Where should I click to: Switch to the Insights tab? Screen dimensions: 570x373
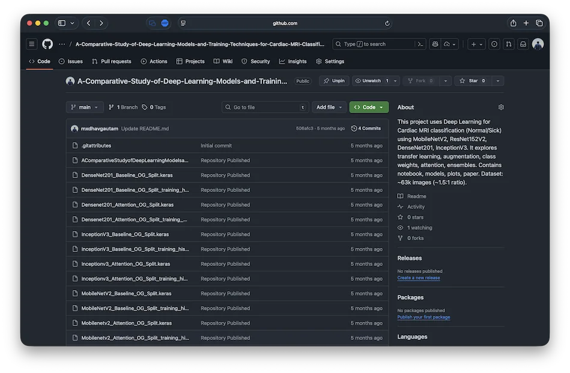coord(293,61)
